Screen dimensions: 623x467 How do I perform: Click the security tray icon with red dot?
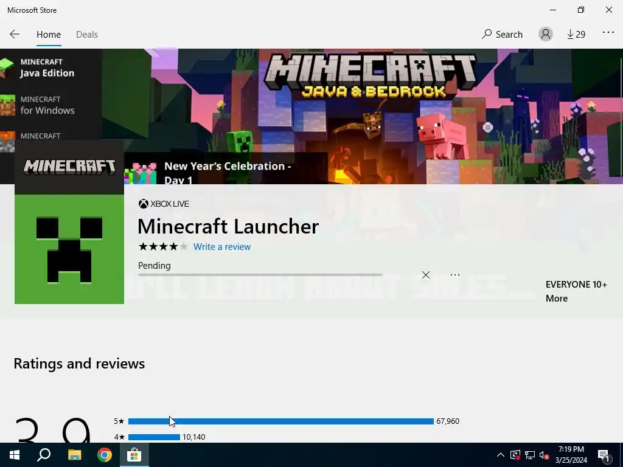pos(515,455)
